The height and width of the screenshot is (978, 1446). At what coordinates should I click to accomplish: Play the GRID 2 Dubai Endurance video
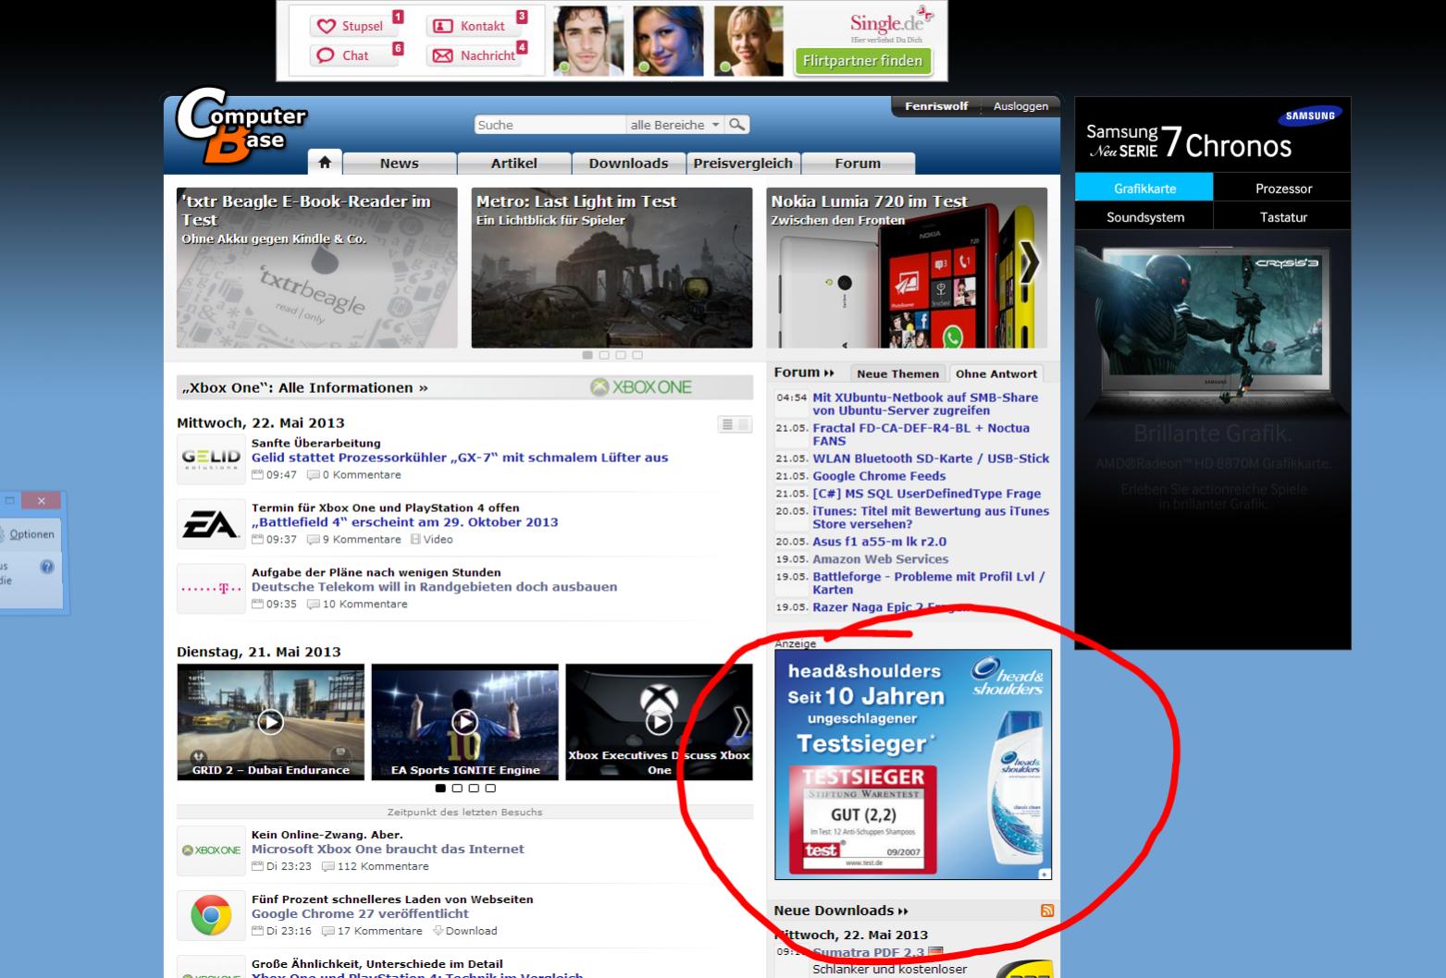(x=270, y=721)
